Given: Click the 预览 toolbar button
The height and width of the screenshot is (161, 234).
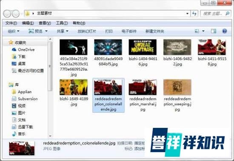Looking at the screenshot, I should coord(35,31).
